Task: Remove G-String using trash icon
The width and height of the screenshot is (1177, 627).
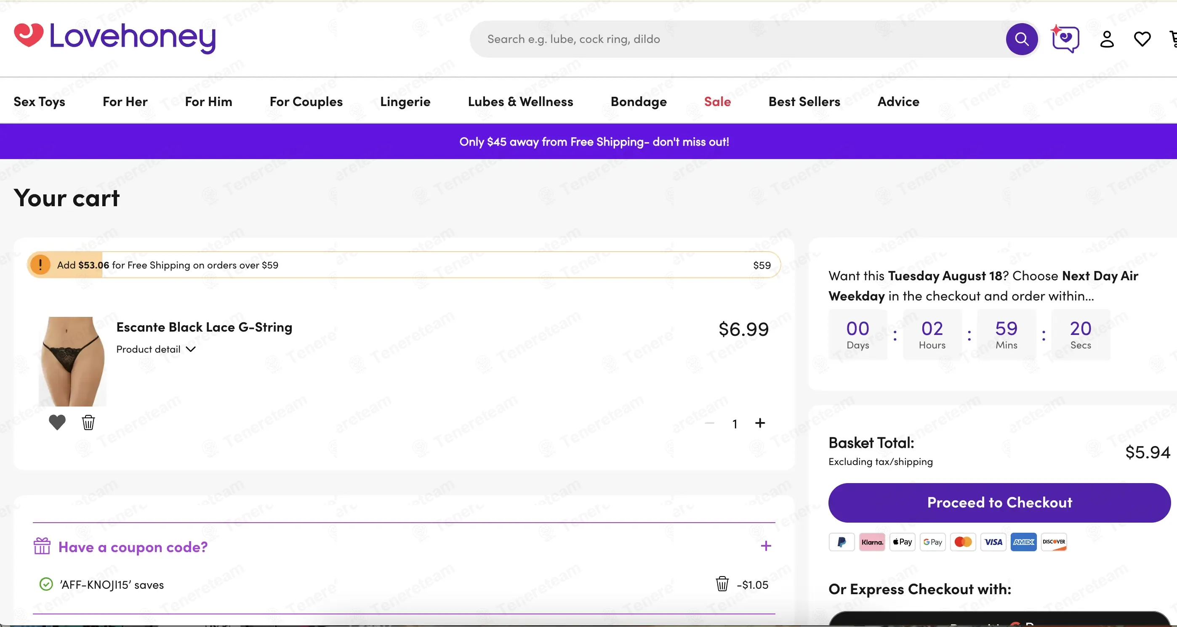Action: [88, 422]
